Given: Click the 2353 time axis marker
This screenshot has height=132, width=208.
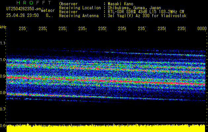Looking at the screenshot, I should pyautogui.click(x=62, y=29).
